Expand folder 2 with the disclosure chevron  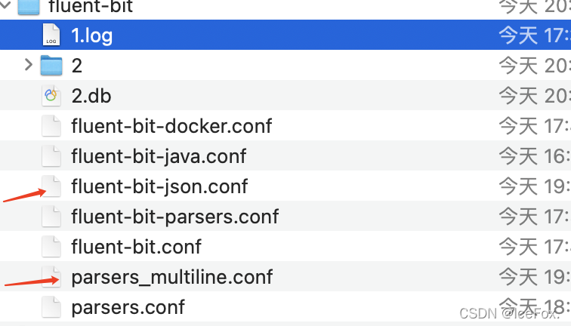[29, 66]
